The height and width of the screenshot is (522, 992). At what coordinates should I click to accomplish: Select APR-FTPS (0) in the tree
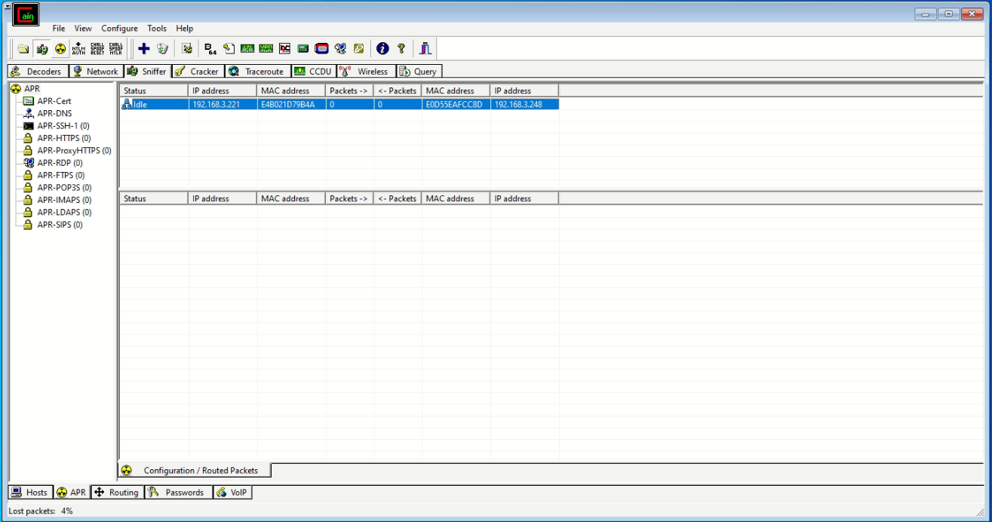coord(61,176)
